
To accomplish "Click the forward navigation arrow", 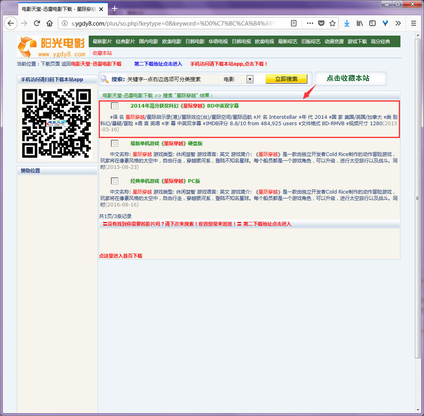I will pyautogui.click(x=24, y=24).
